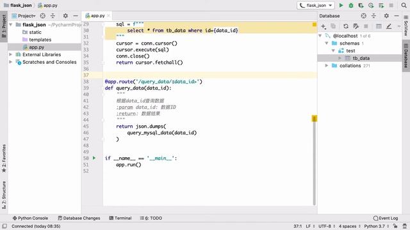Open the 6: TODO tool window
The width and height of the screenshot is (410, 230).
[x=151, y=218]
